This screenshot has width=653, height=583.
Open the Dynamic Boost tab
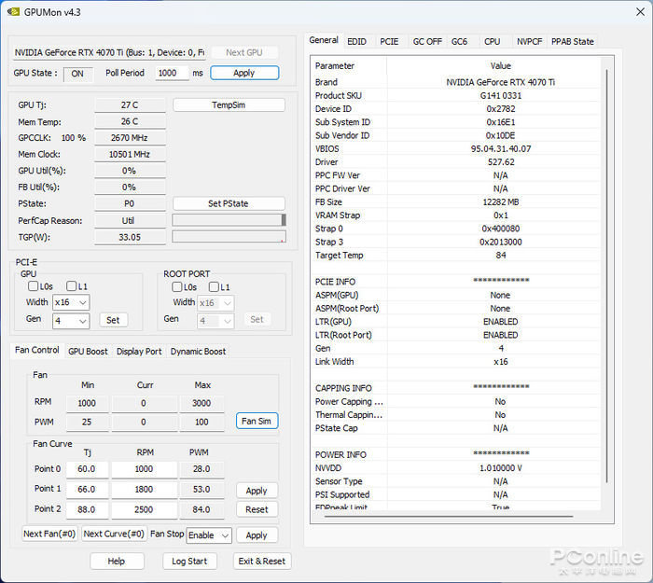pos(198,352)
